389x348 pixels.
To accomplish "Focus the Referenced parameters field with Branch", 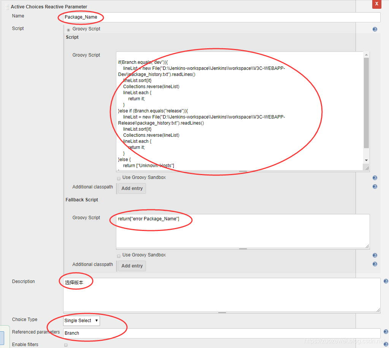I will [x=222, y=333].
